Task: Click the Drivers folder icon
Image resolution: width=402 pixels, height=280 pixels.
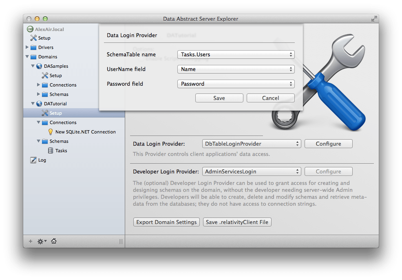Action: pyautogui.click(x=33, y=47)
